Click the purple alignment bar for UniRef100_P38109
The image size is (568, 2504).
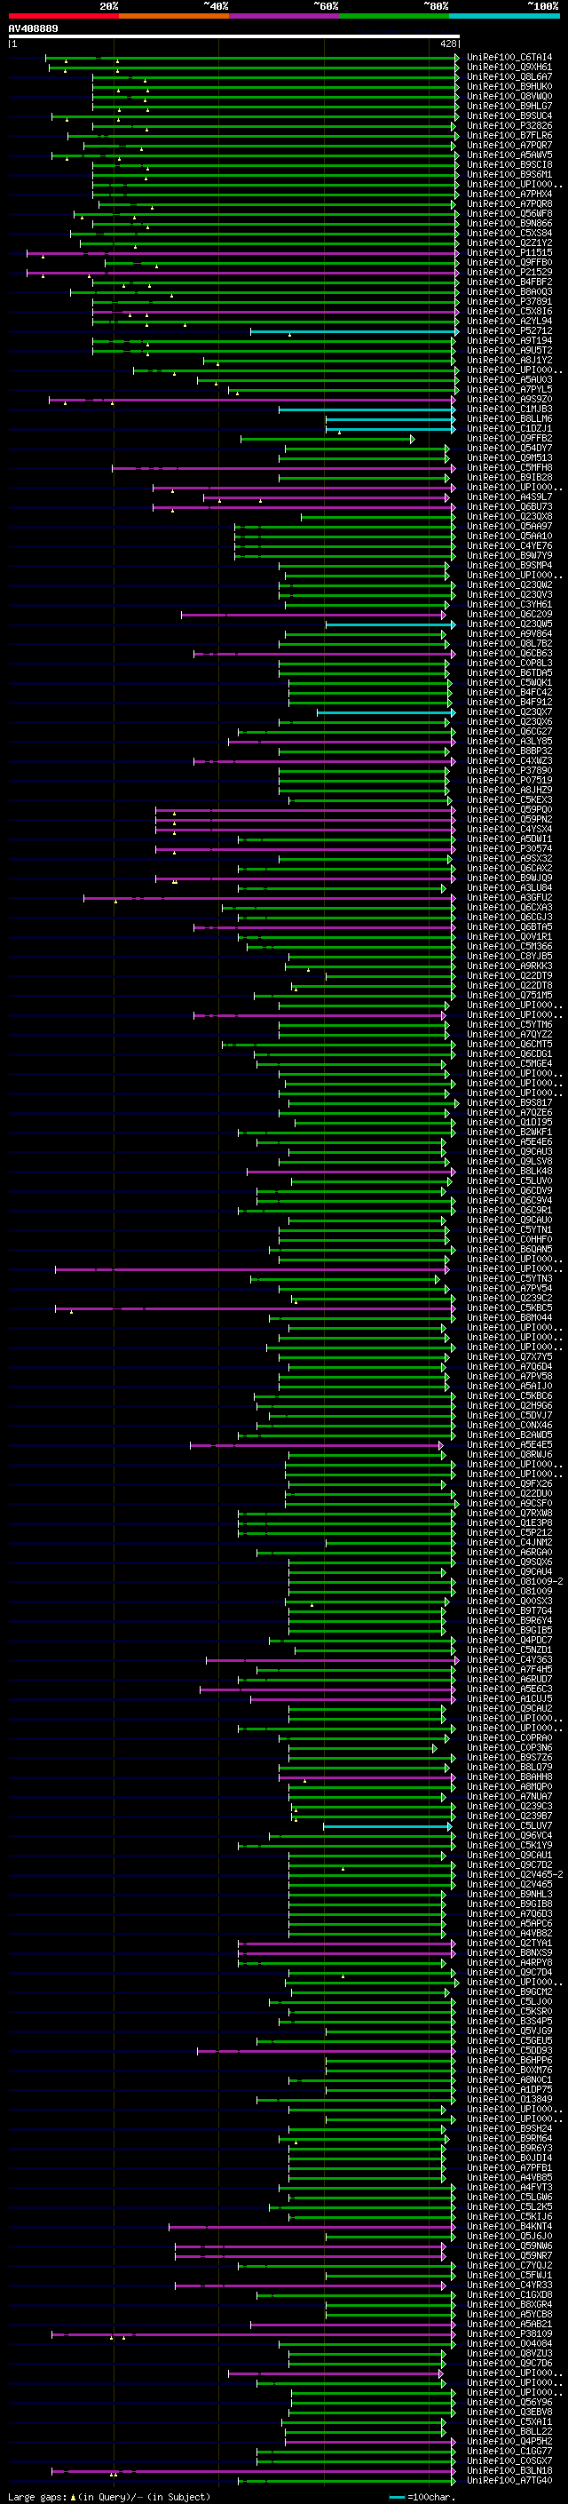click(255, 2333)
